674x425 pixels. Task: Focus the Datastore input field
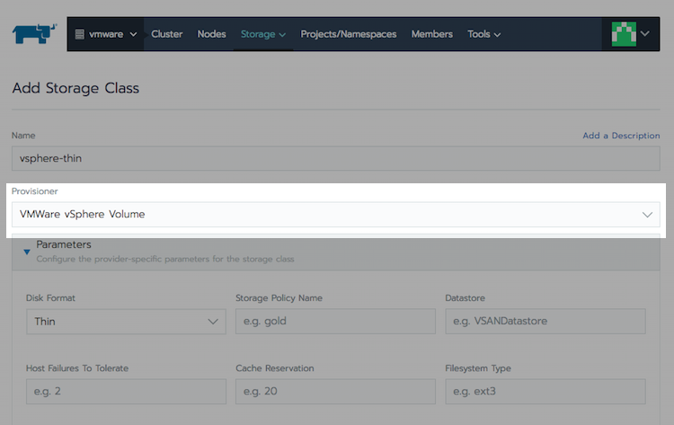pos(545,322)
